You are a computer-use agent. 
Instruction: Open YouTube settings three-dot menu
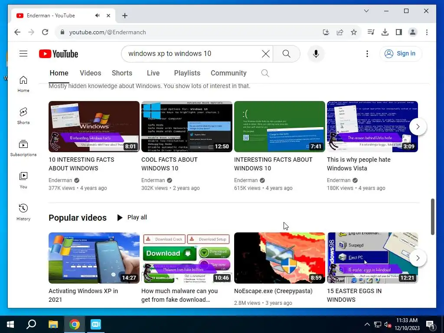pyautogui.click(x=367, y=53)
